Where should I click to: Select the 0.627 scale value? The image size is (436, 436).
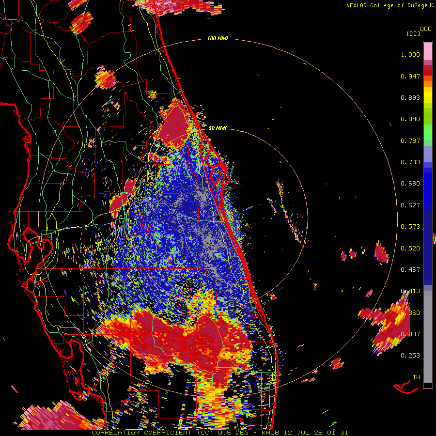pyautogui.click(x=410, y=205)
